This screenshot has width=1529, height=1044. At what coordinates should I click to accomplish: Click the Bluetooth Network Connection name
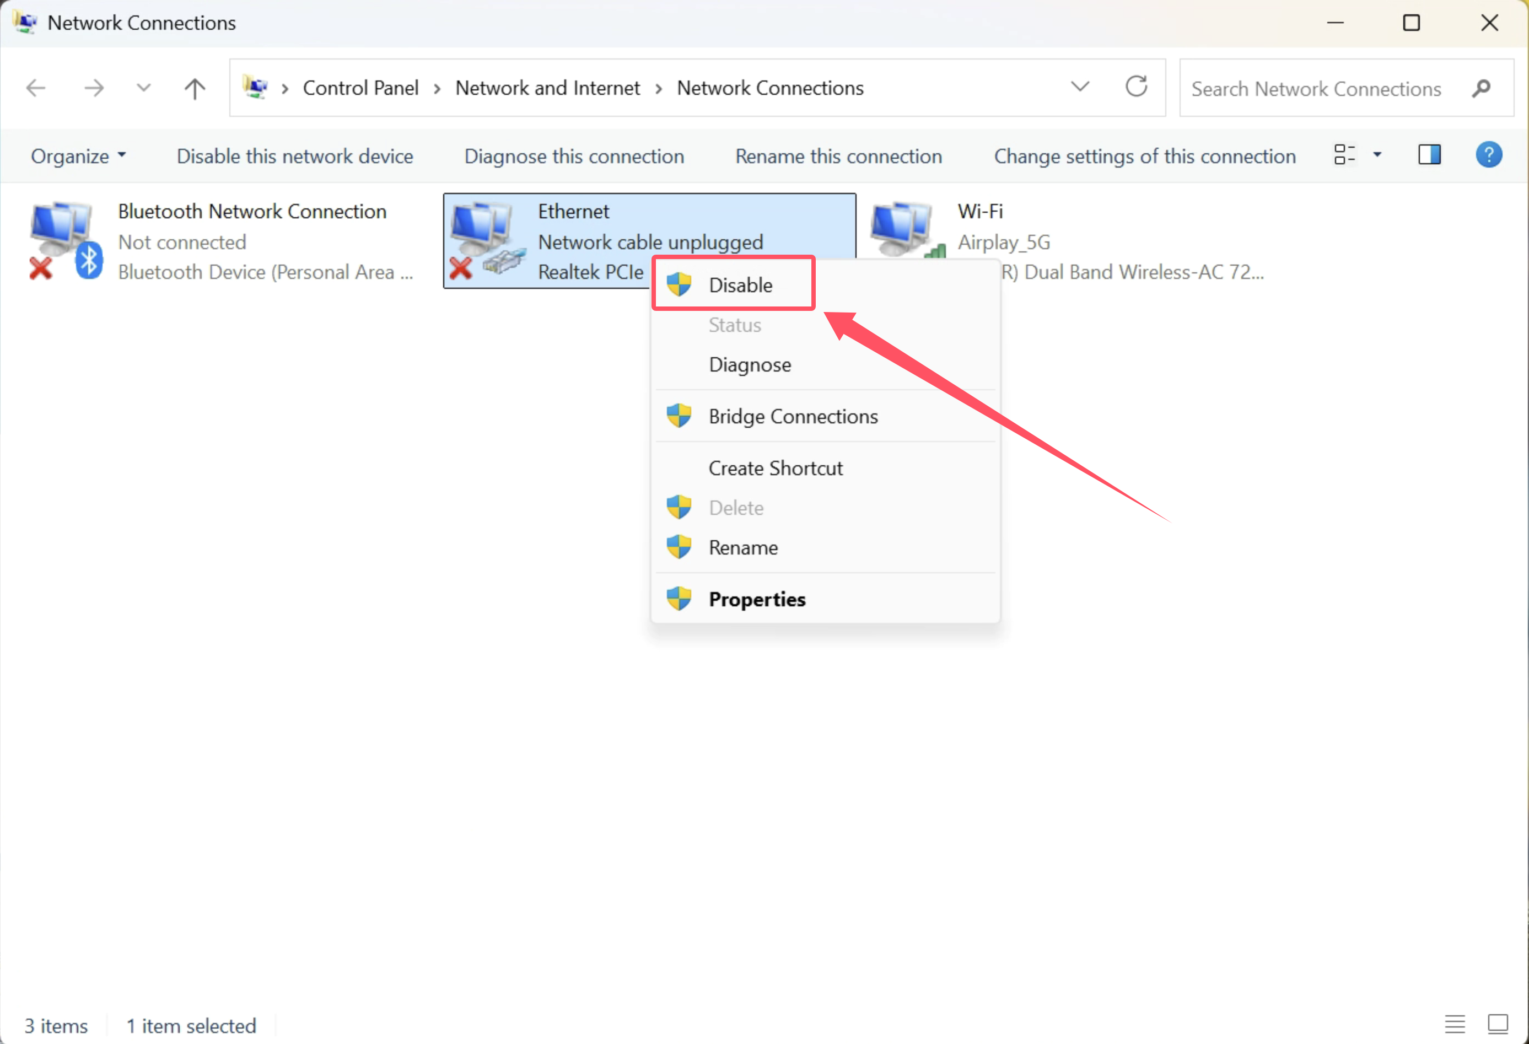(252, 211)
